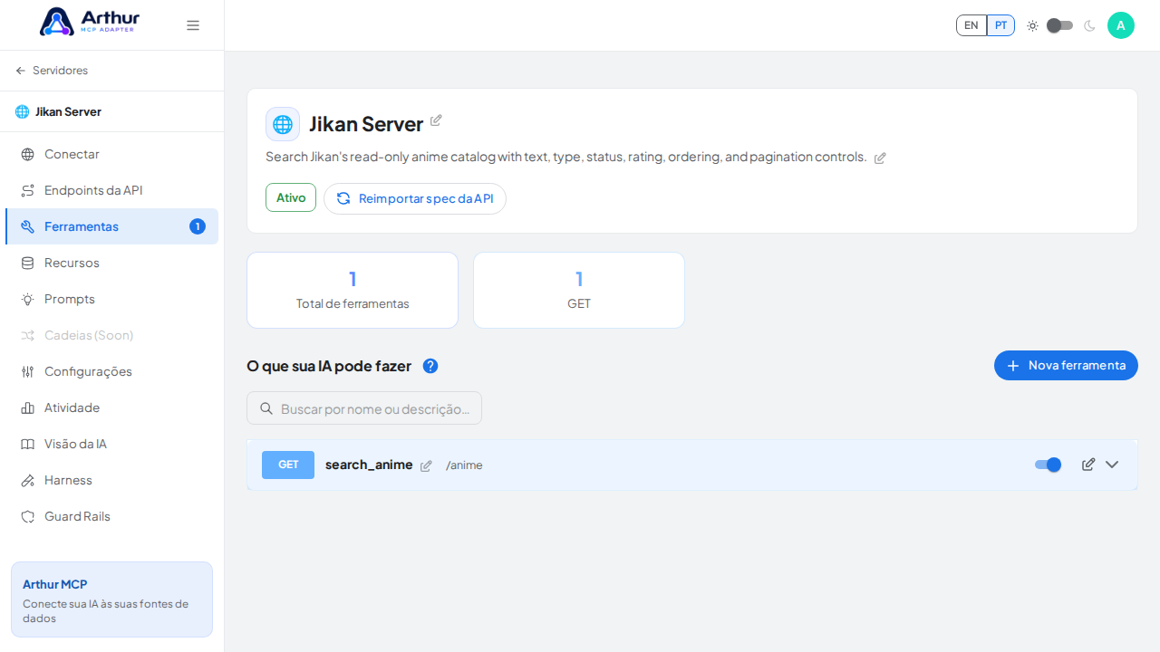Viewport: 1160px width, 652px height.
Task: Select the Ferramentas menu item
Action: coord(111,226)
